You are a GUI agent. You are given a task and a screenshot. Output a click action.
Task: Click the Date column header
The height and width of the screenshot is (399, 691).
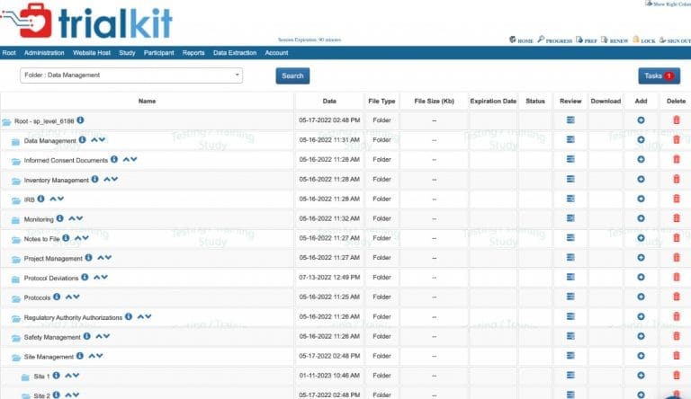[x=329, y=101]
